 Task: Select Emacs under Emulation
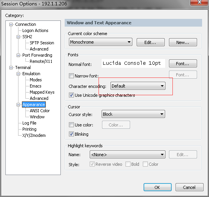click(x=35, y=86)
